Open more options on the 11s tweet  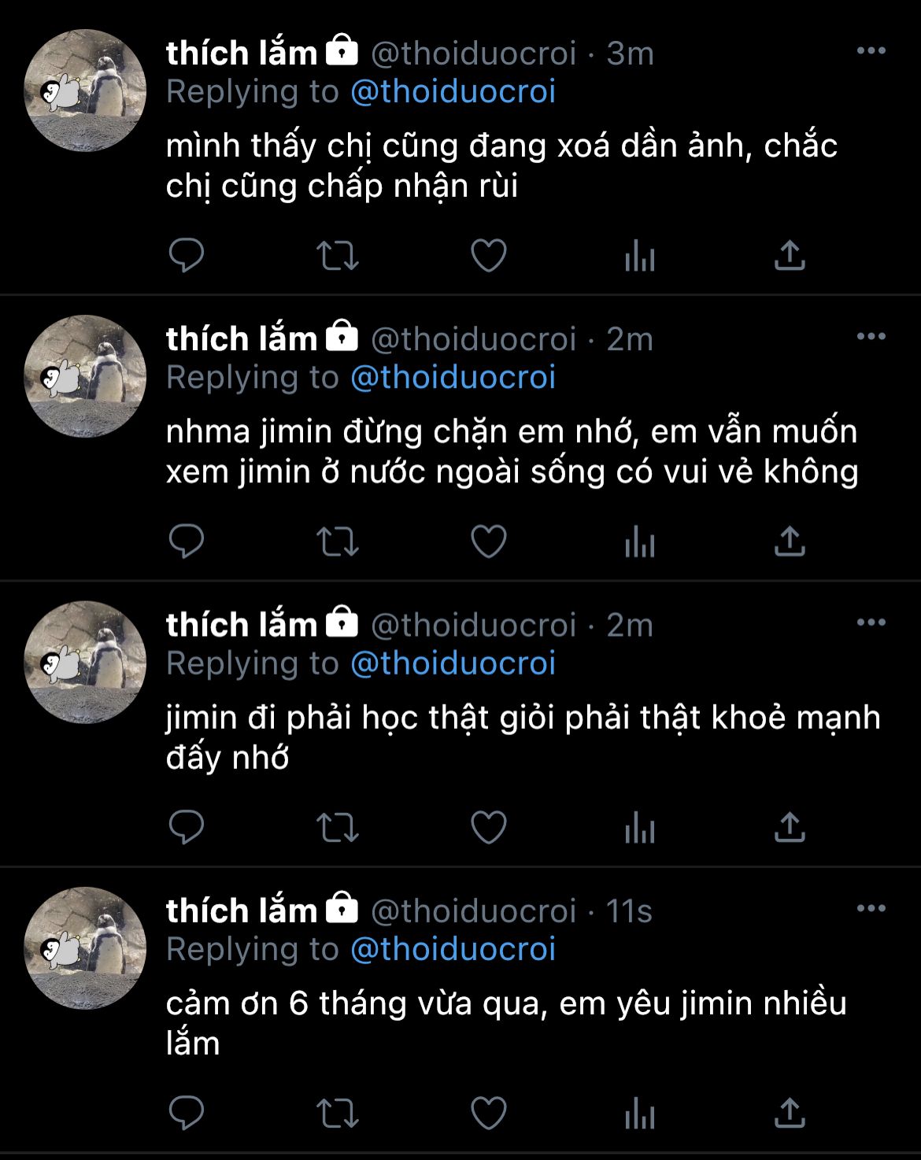pyautogui.click(x=871, y=908)
